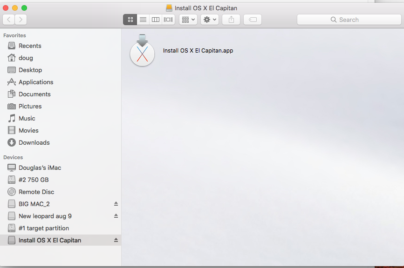Open the item arrangement dropdown
Viewport: 404px width, 268px height.
(x=188, y=20)
